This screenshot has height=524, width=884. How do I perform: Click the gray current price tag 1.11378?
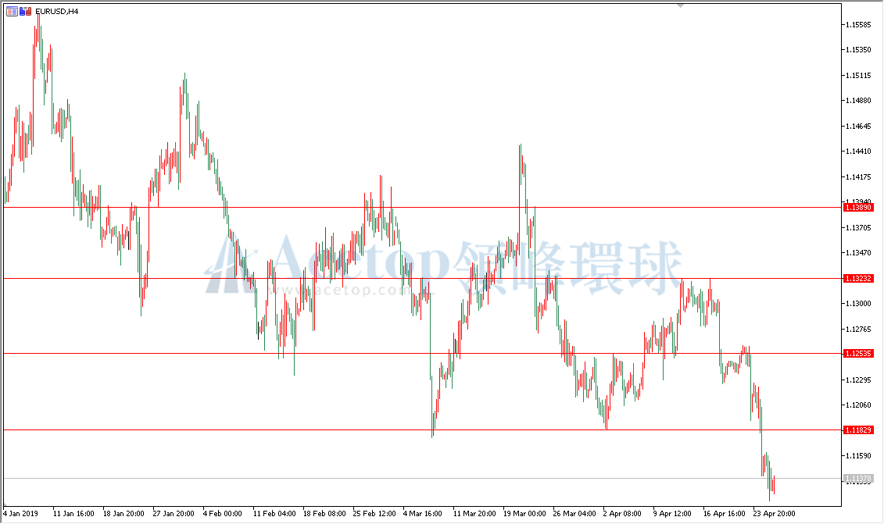click(859, 479)
